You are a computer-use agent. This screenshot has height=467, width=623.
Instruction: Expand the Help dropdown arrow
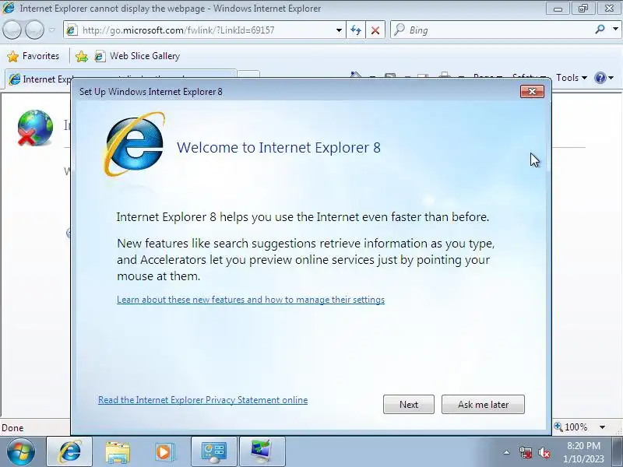(611, 78)
